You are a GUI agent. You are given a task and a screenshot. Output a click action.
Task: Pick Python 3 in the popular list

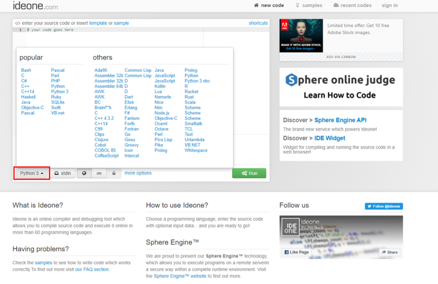coord(60,91)
